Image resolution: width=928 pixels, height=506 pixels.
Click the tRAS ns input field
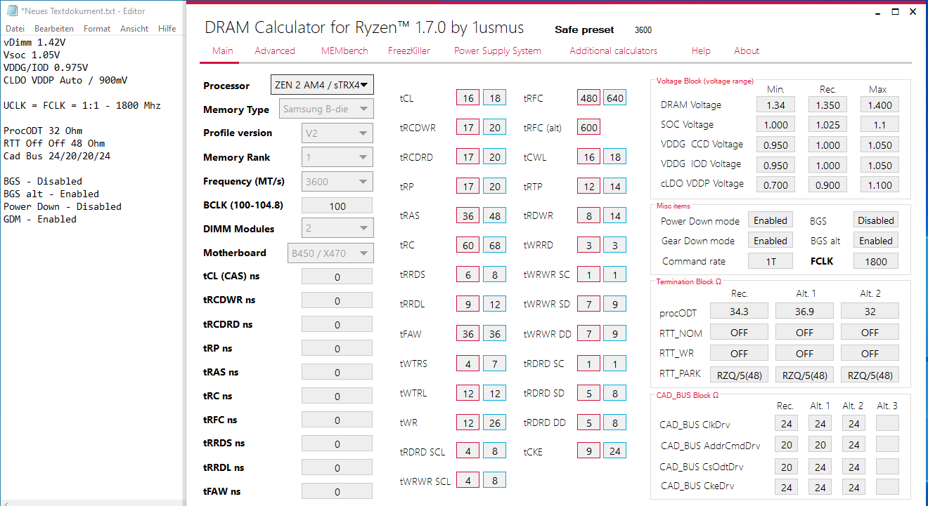[x=337, y=372]
